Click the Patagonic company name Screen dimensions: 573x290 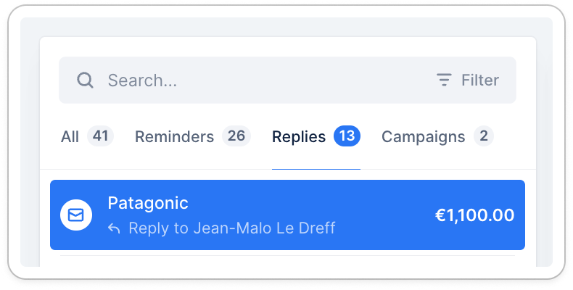click(148, 203)
